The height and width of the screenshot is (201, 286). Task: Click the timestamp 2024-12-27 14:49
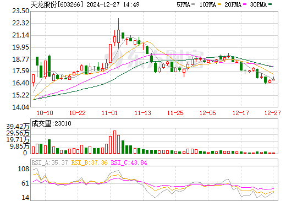[x=113, y=4]
